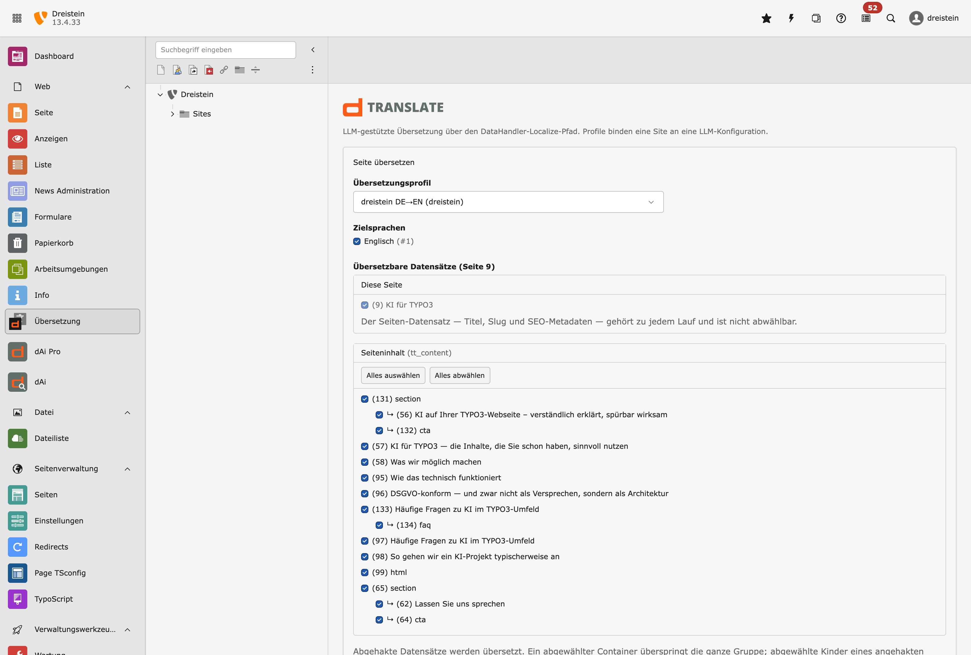The height and width of the screenshot is (655, 971).
Task: Uncheck the (99) html checkbox
Action: pos(365,572)
